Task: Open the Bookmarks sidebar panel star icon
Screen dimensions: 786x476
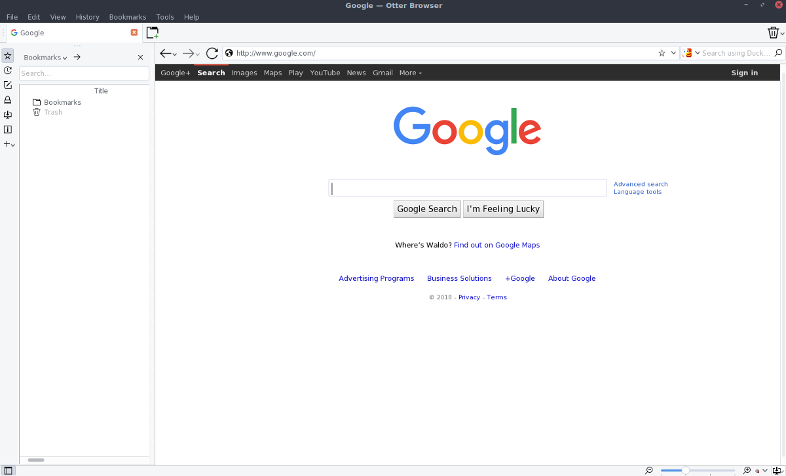Action: click(8, 56)
